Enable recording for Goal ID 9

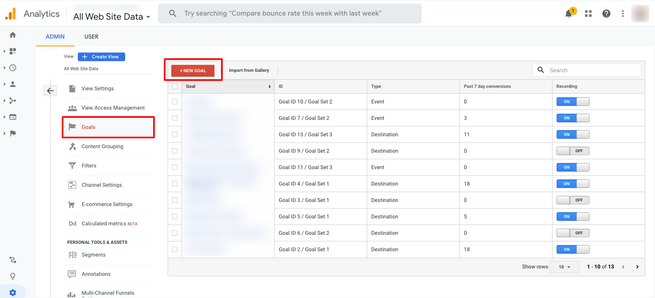pos(573,151)
